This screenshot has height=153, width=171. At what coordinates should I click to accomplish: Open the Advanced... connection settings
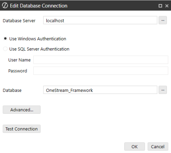pos(22,110)
